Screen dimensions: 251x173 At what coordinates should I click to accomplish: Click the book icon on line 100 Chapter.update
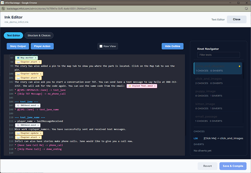pyautogui.click(x=19, y=74)
